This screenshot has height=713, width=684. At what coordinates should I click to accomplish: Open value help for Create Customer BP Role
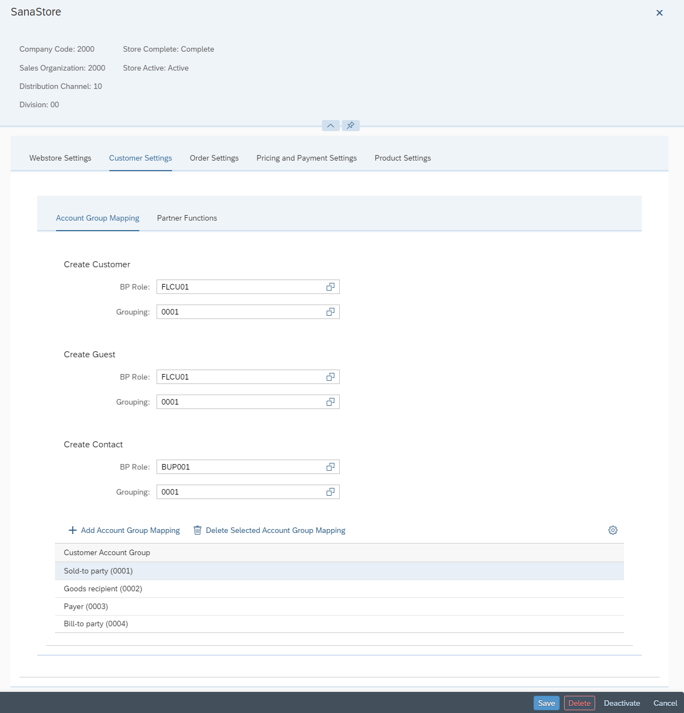point(330,287)
